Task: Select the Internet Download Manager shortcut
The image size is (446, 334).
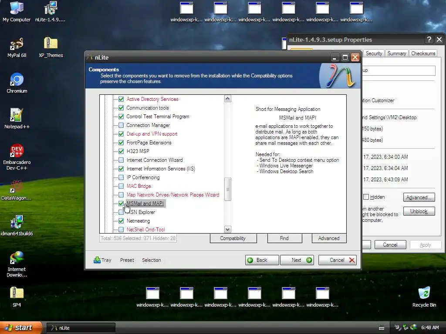Action: click(x=17, y=264)
